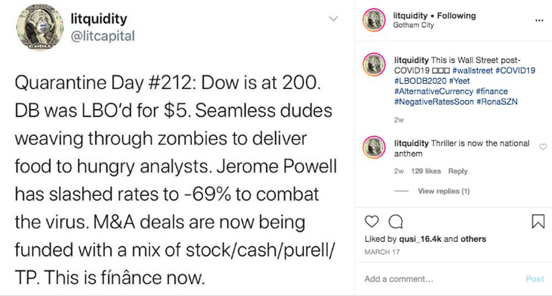Like the post with the heart icon
552x296 pixels.
click(372, 222)
